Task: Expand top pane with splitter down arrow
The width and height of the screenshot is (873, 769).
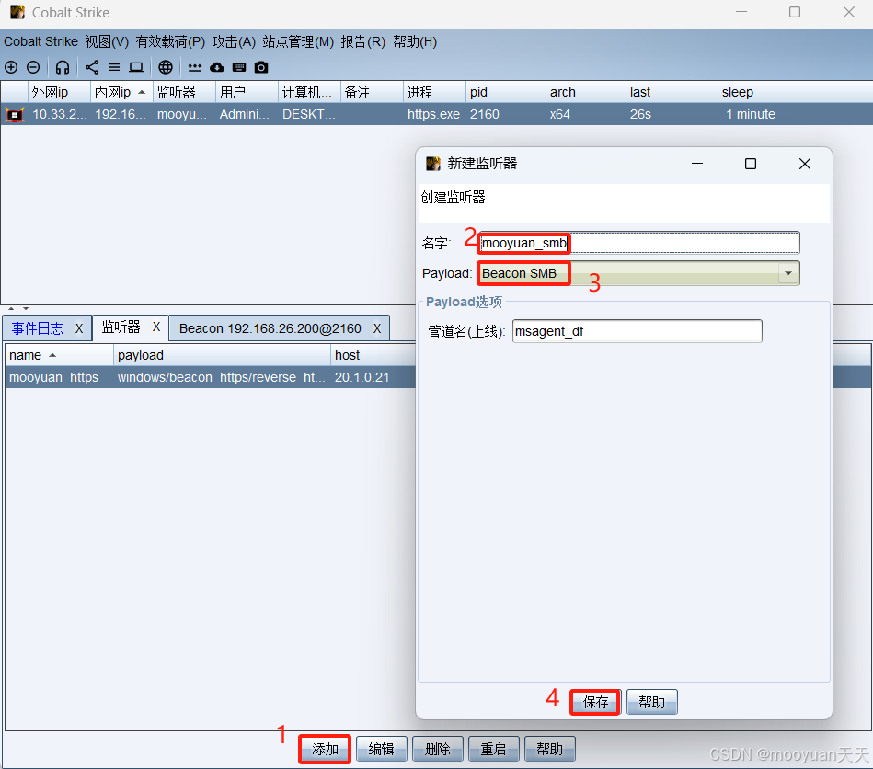Action: pos(26,308)
